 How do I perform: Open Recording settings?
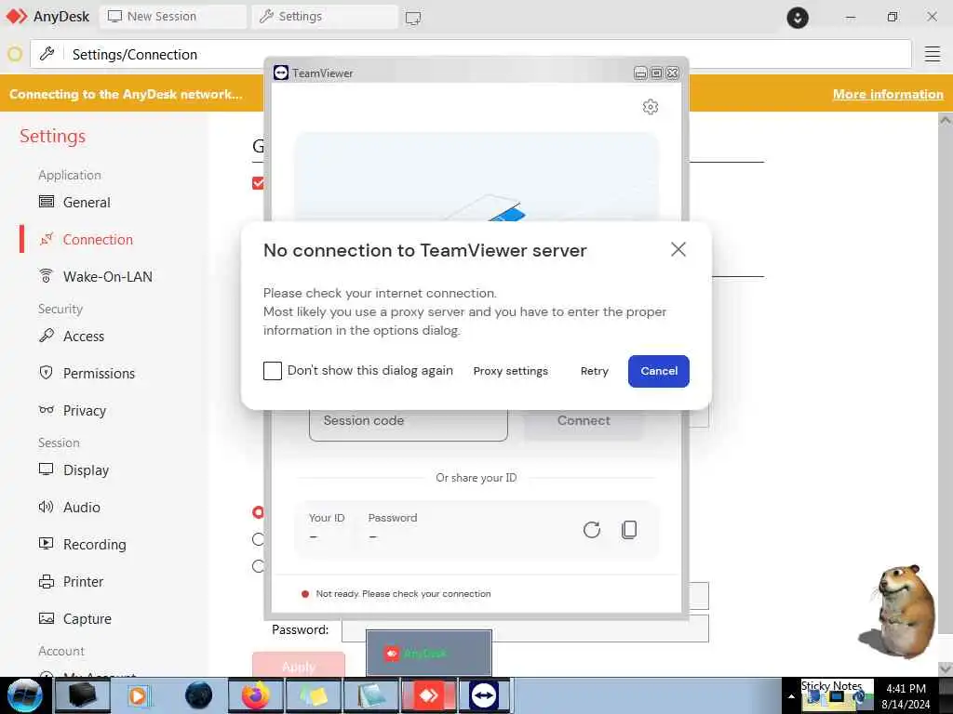click(94, 544)
